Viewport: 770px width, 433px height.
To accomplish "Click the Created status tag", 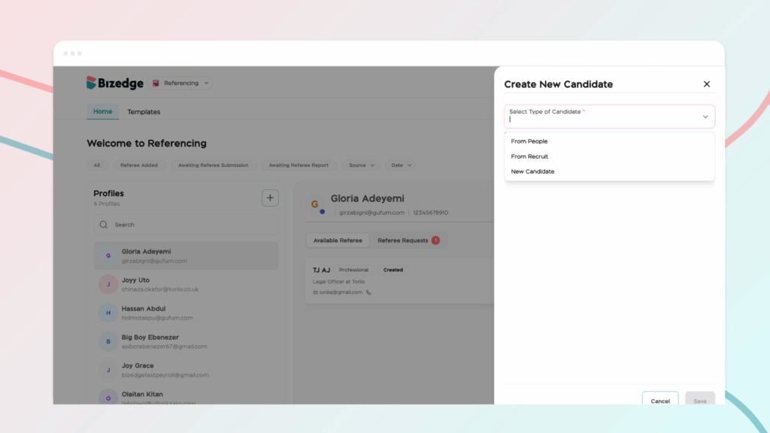I will point(393,270).
